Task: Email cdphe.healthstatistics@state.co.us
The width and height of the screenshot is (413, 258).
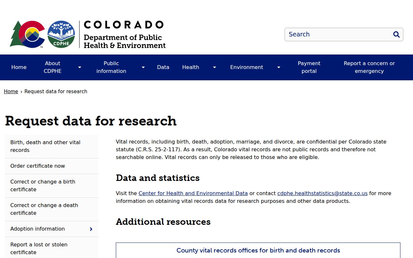Action: point(322,193)
